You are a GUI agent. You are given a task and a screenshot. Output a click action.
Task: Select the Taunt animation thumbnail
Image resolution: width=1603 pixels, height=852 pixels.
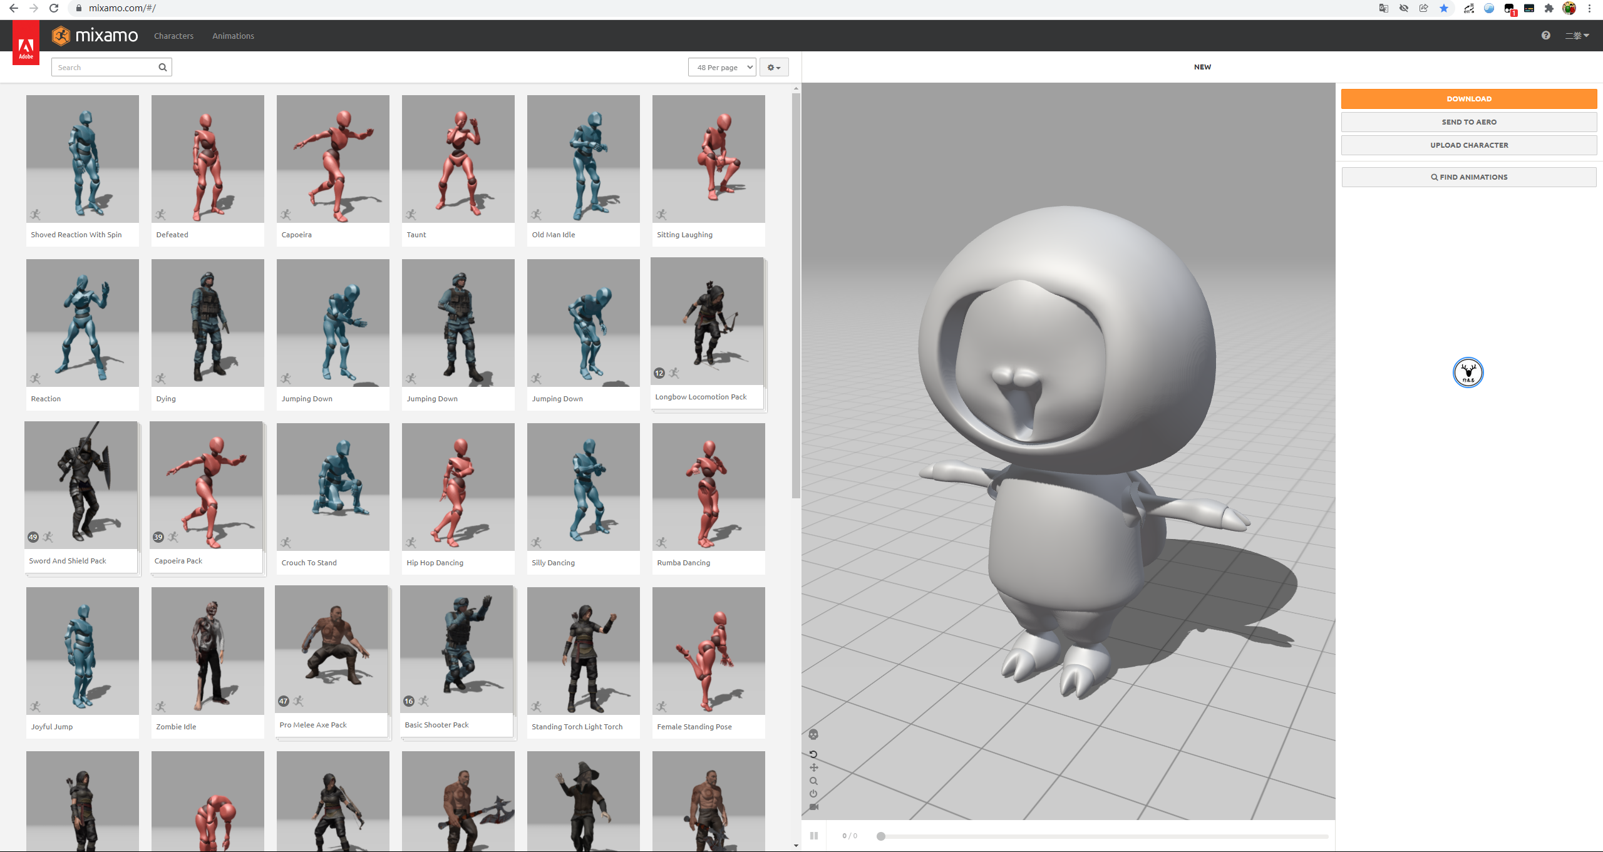[x=458, y=171]
